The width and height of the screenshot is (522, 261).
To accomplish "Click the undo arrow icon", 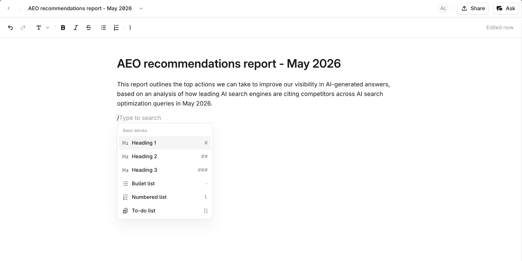I will pyautogui.click(x=10, y=28).
